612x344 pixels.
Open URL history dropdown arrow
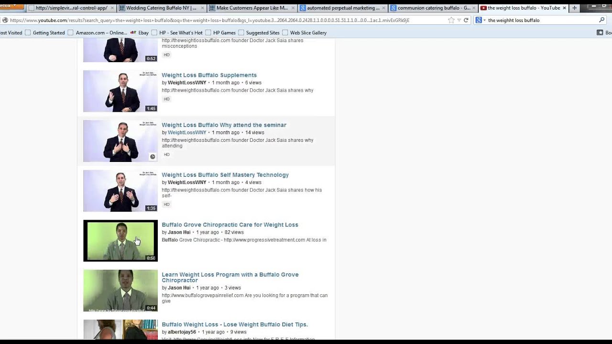click(x=459, y=20)
